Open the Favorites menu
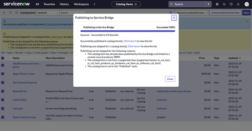Viewport: 252px width, 131px height. pyautogui.click(x=49, y=4)
